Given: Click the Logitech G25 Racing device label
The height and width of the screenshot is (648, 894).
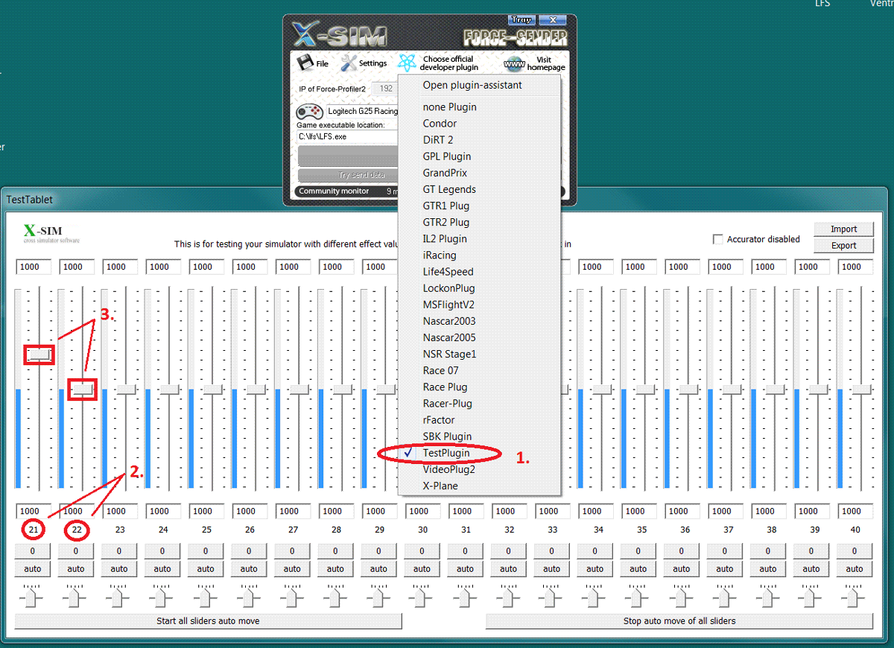Looking at the screenshot, I should point(363,112).
